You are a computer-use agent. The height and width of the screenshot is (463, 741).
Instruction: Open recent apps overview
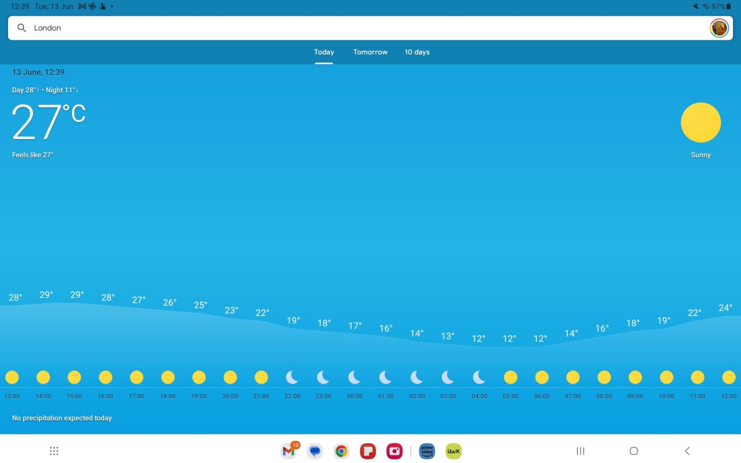pyautogui.click(x=580, y=451)
